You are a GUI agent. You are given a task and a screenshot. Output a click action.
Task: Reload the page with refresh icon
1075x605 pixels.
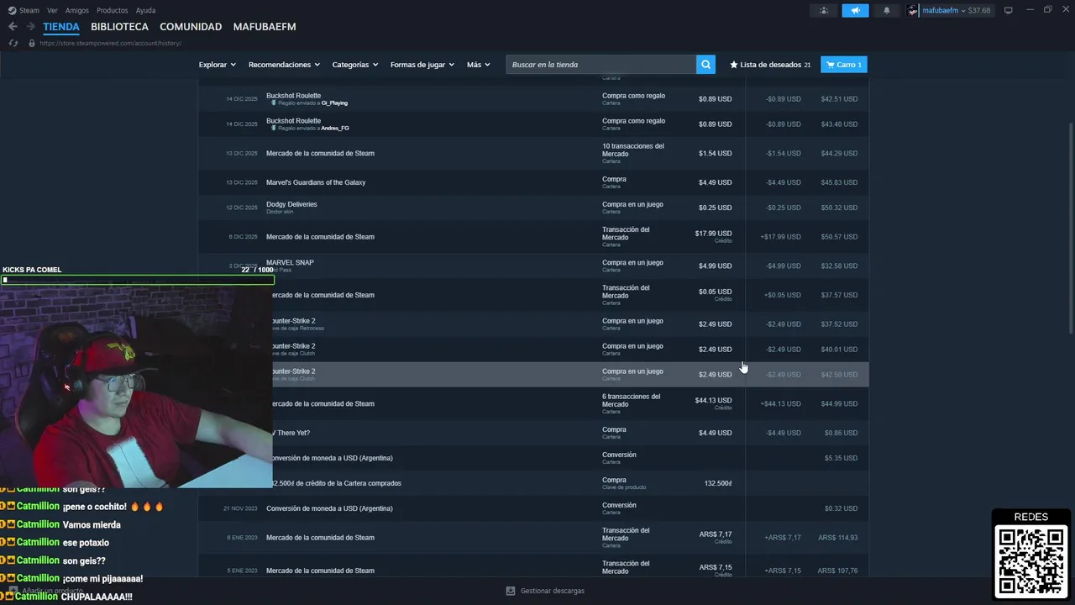[13, 43]
